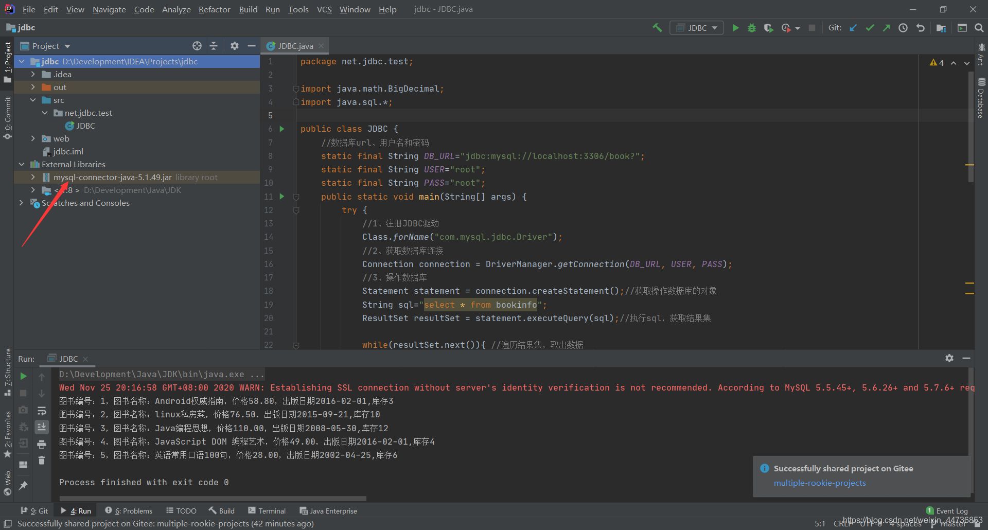
Task: Run with Coverage shield icon
Action: 768,28
